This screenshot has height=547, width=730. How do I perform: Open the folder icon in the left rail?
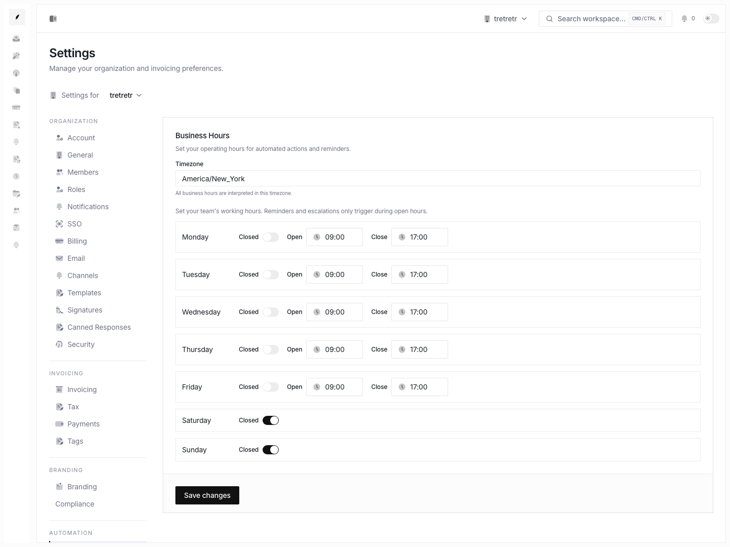click(x=16, y=193)
